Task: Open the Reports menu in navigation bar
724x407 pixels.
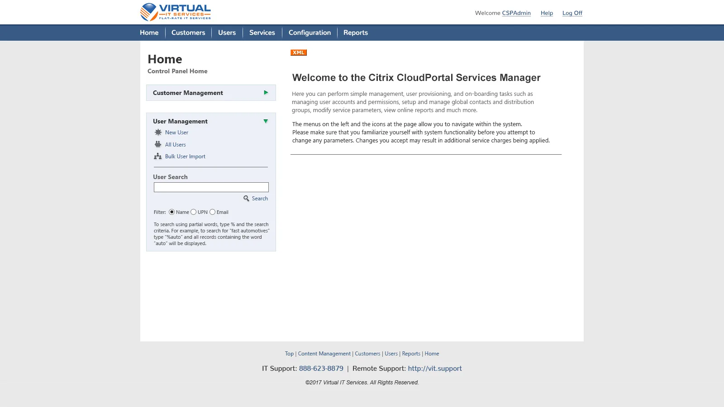Action: coord(356,33)
